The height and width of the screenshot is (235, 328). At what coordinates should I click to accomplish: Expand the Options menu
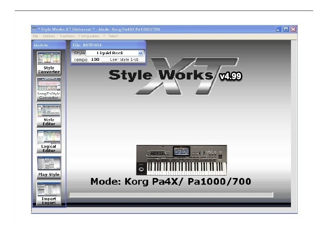[49, 36]
